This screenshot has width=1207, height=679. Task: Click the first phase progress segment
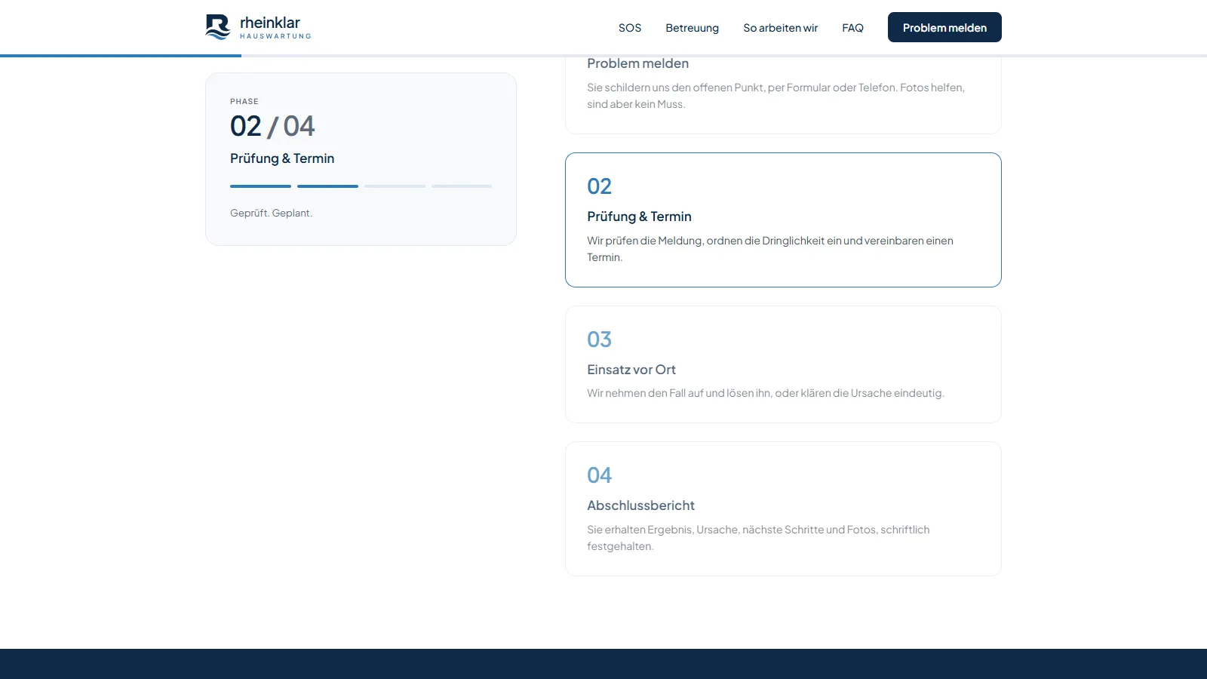[260, 186]
